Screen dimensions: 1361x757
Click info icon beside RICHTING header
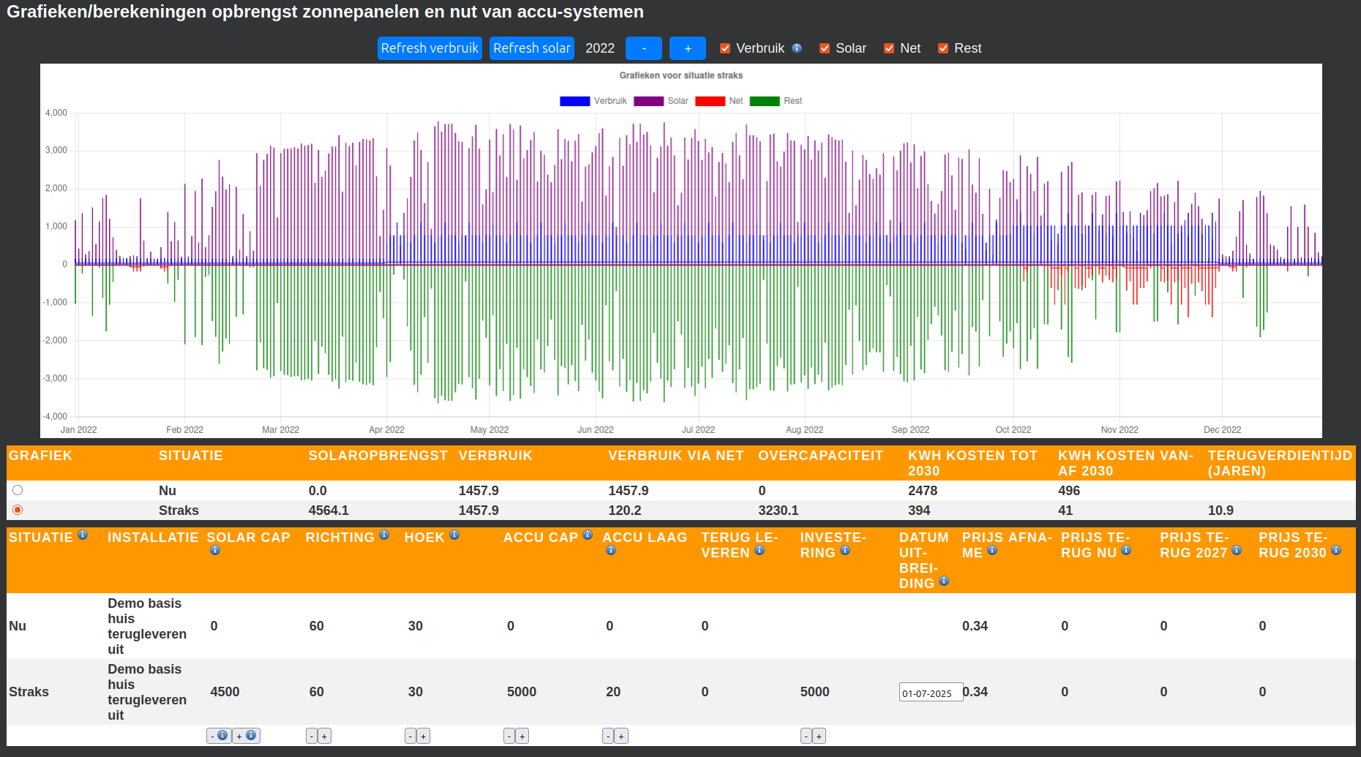click(x=384, y=535)
